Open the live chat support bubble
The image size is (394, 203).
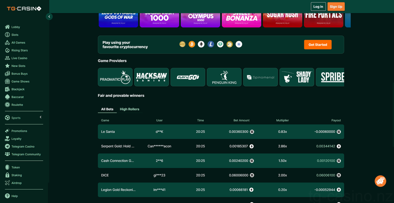coord(380,181)
